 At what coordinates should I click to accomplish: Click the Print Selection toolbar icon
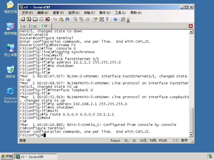81,19
